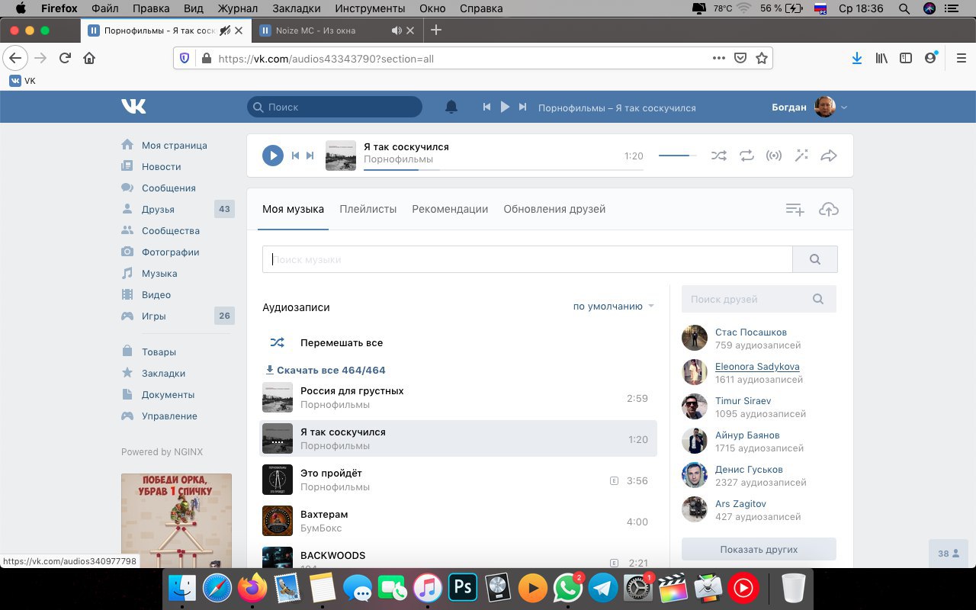Click the friends online counter 38
Image resolution: width=976 pixels, height=610 pixels.
pyautogui.click(x=948, y=554)
